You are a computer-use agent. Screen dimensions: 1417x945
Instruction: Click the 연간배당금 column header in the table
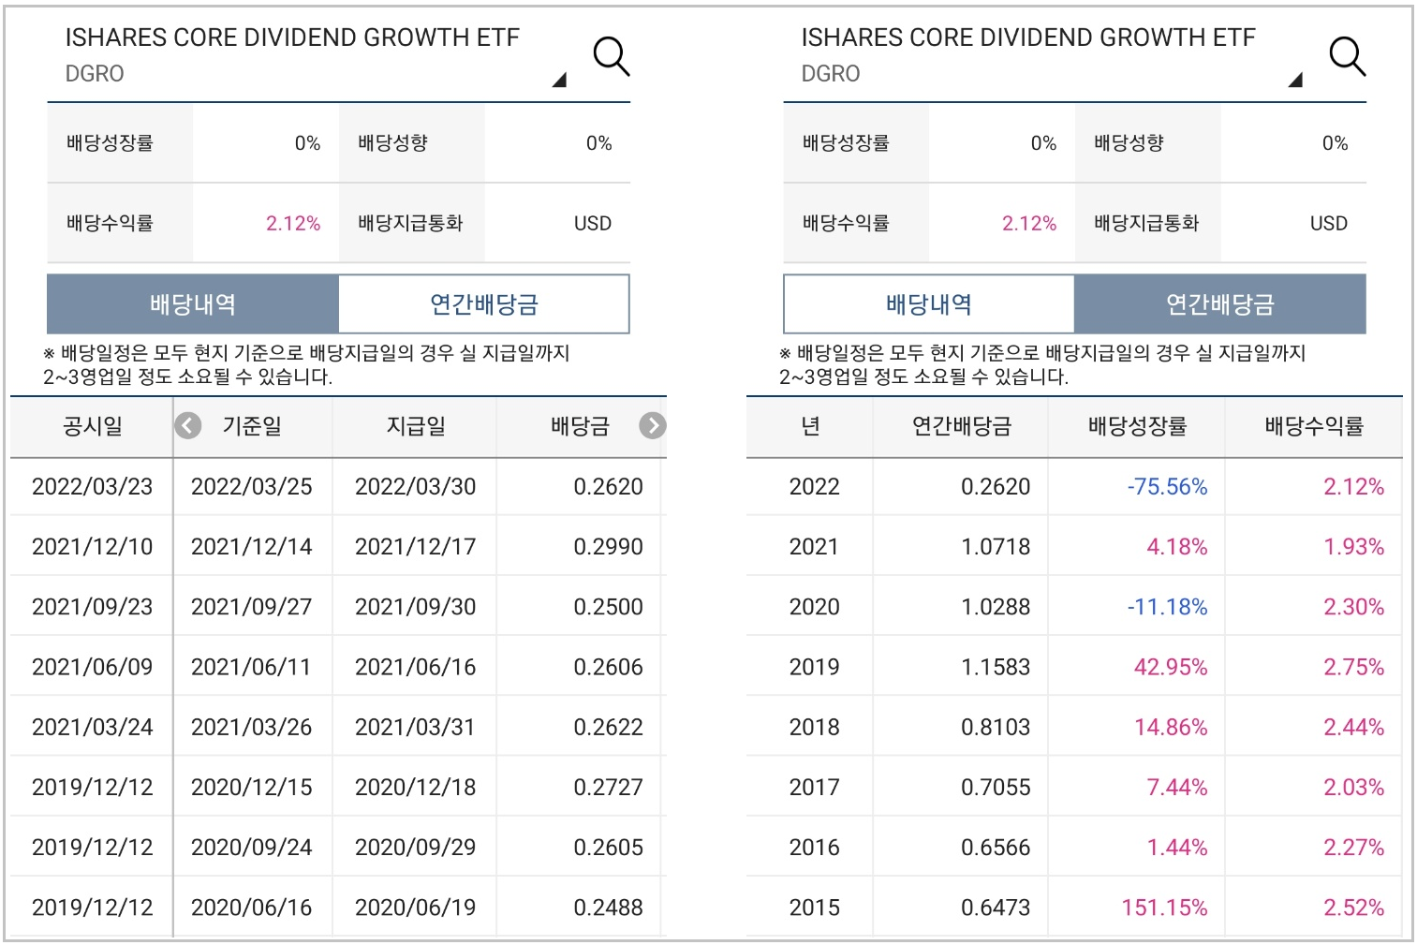[x=962, y=427]
